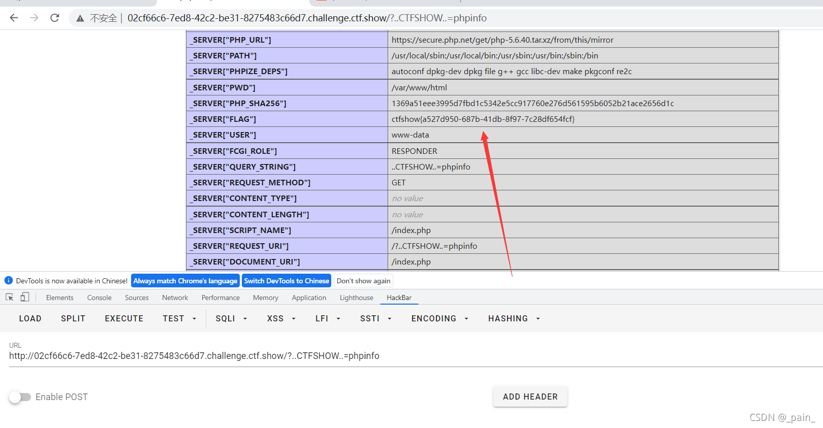Expand the LFI dropdown

point(328,318)
